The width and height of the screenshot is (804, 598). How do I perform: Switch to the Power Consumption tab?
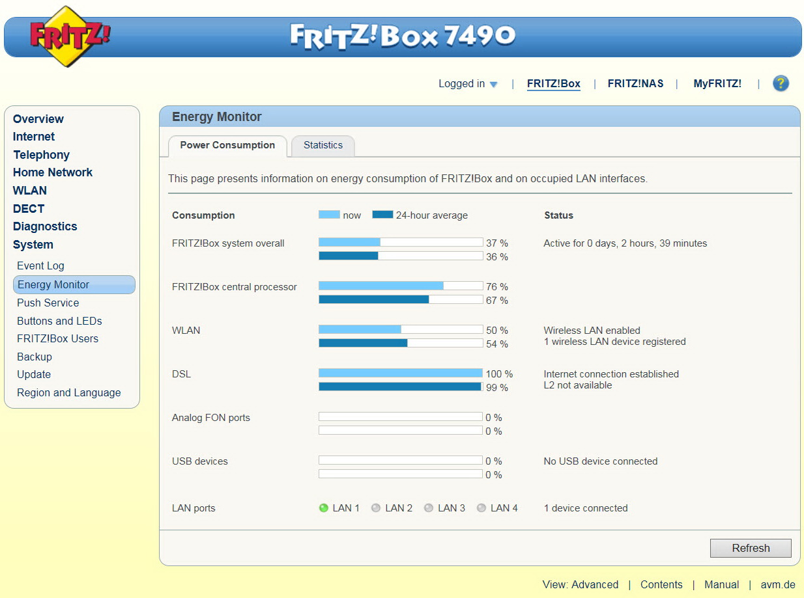(x=227, y=146)
